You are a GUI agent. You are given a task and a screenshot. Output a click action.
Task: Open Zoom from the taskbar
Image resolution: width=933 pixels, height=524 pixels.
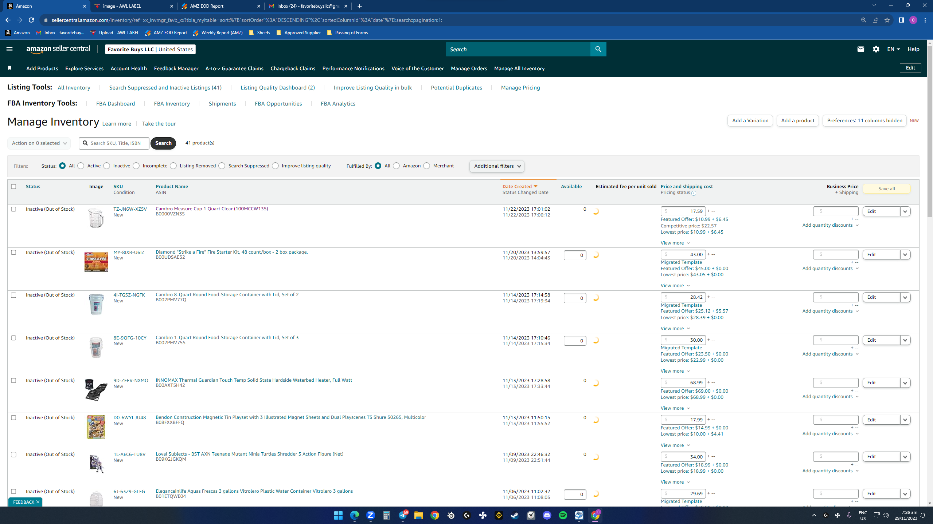pyautogui.click(x=370, y=515)
